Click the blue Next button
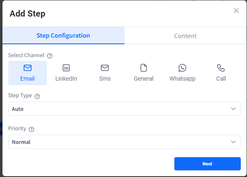Viewport: 247px width, 177px height. click(x=208, y=164)
